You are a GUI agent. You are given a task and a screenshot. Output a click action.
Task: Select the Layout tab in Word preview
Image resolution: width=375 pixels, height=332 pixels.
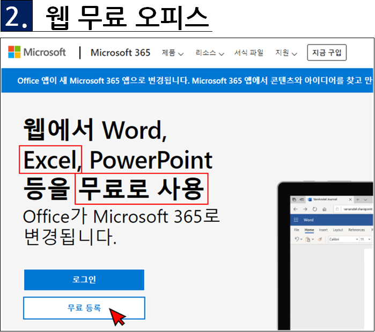coord(338,230)
